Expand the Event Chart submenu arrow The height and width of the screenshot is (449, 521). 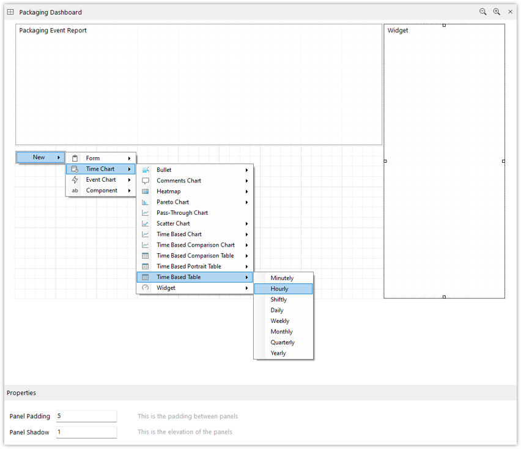coord(129,180)
